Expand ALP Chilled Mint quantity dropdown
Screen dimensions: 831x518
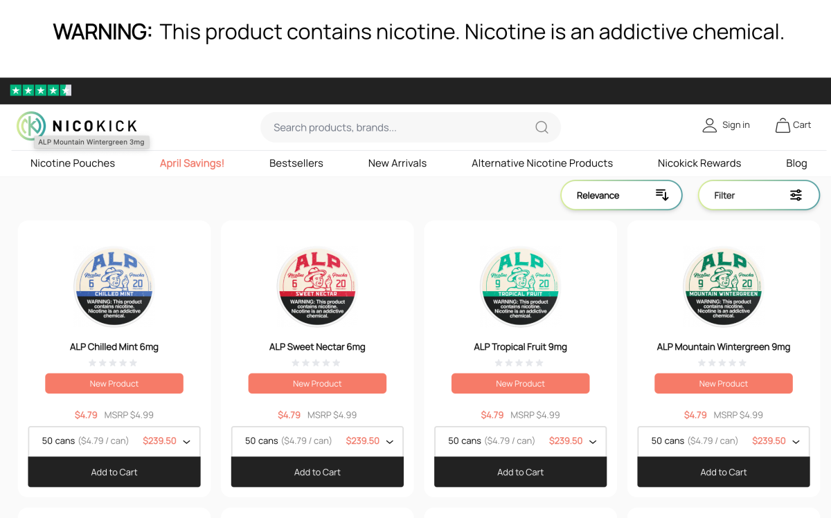[186, 442]
